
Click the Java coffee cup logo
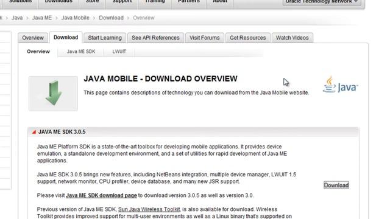point(340,85)
